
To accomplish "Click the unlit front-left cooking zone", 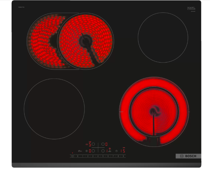I will coord(54,109).
